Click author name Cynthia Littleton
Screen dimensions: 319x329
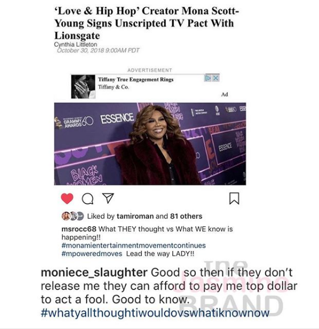(x=76, y=44)
